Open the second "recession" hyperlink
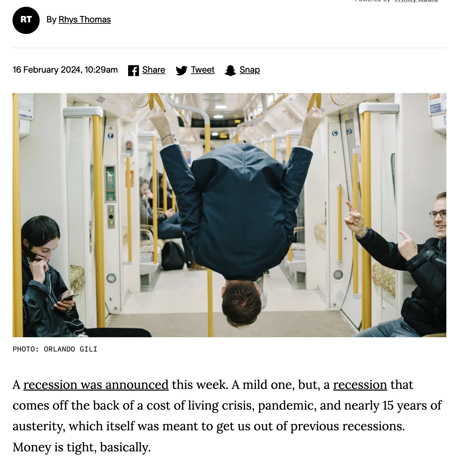The width and height of the screenshot is (465, 468). point(360,385)
